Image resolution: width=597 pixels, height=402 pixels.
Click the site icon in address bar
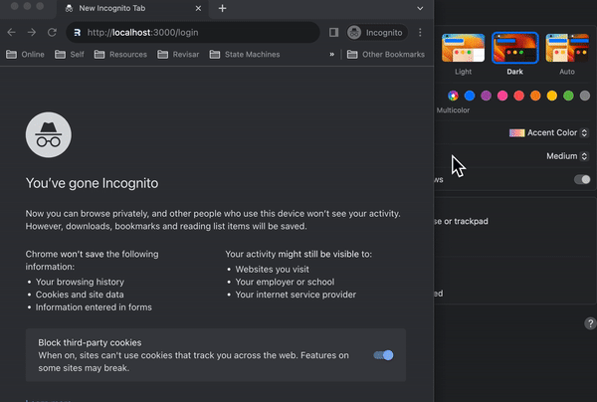click(78, 33)
